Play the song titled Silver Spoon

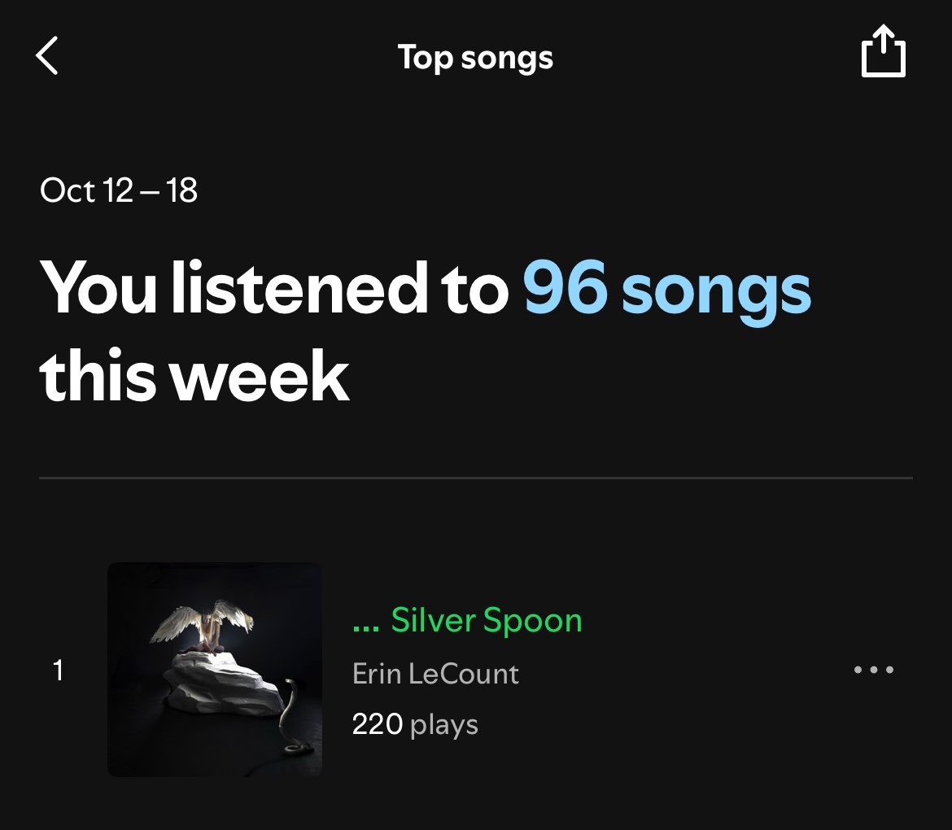(x=487, y=621)
